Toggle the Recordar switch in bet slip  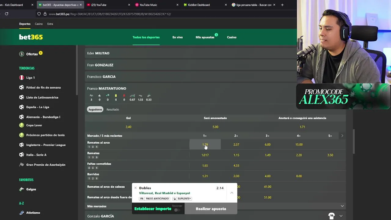pyautogui.click(x=177, y=210)
